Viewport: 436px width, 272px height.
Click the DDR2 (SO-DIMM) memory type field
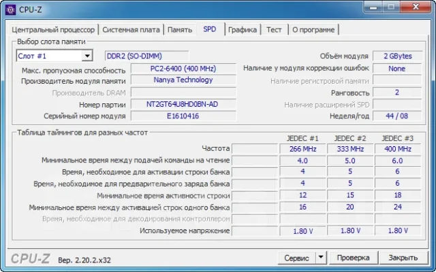tap(147, 56)
